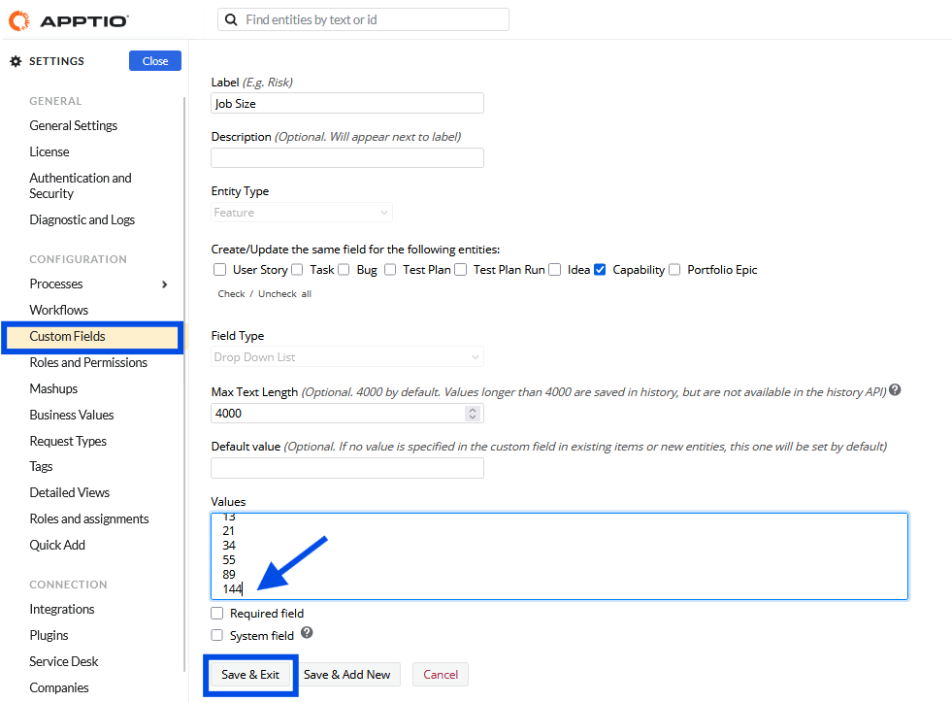Expand the Processes submenu arrow

(165, 284)
